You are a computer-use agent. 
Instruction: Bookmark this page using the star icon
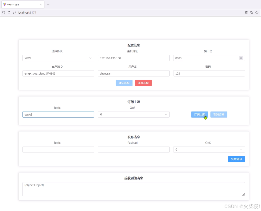(257, 13)
